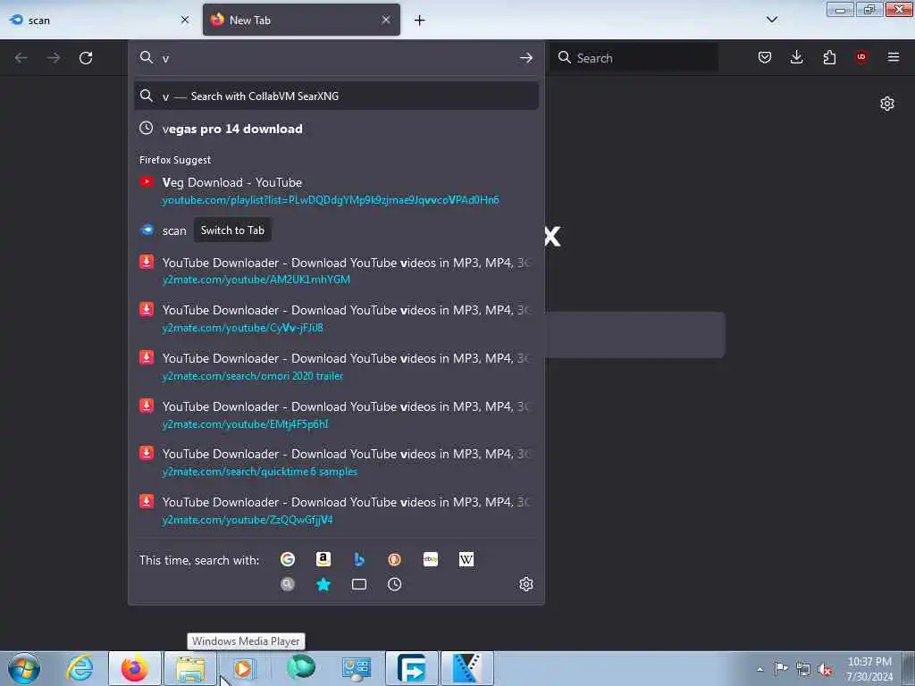This screenshot has width=915, height=686.
Task: Open y2mate.com/youtube/CyVv-jFJtJ8 suggestion
Action: coord(336,319)
